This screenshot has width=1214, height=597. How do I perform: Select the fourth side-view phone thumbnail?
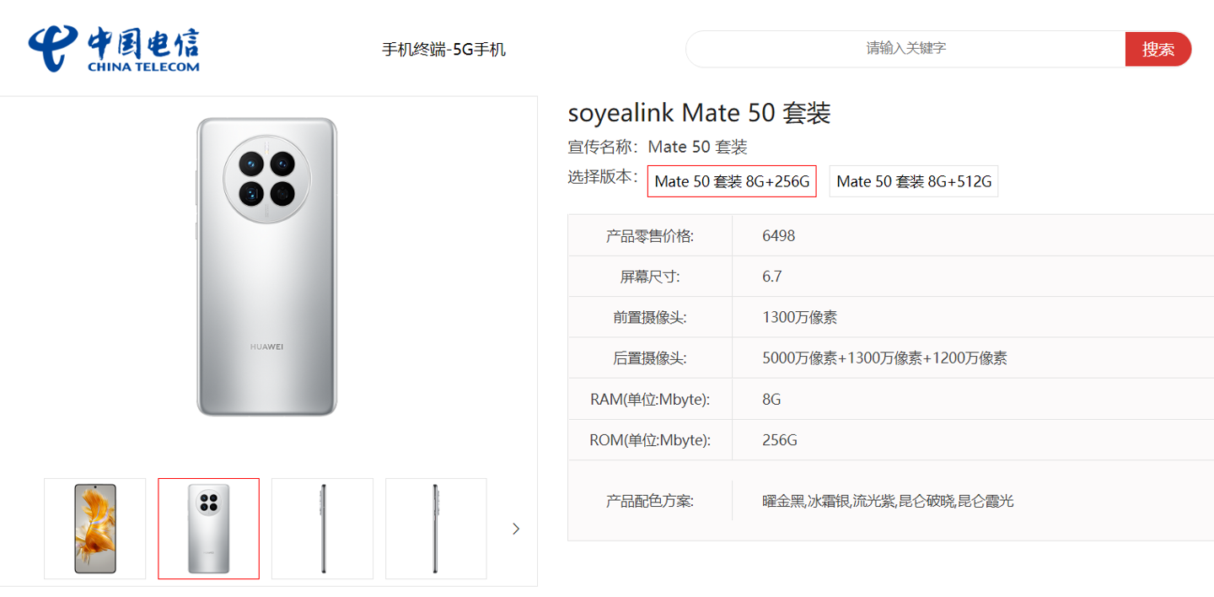point(436,529)
